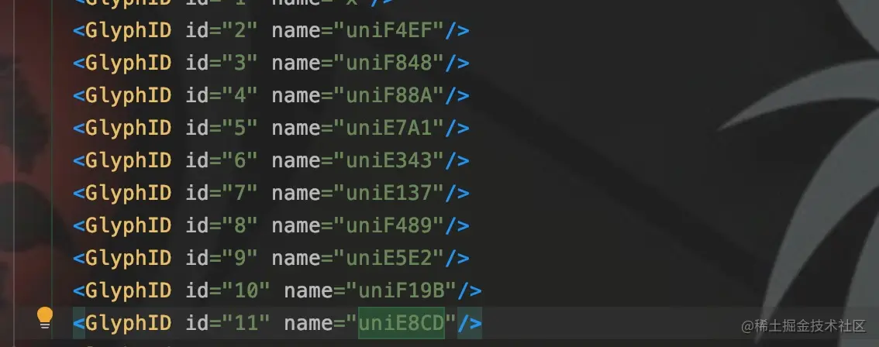Image resolution: width=879 pixels, height=347 pixels.
Task: Click the uniF19B glyph name
Action: [402, 290]
